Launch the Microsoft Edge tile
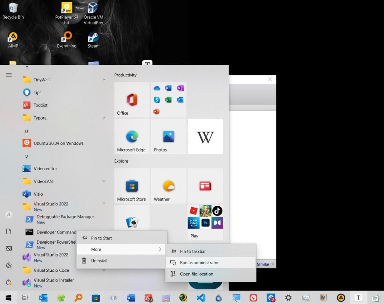 [x=132, y=136]
